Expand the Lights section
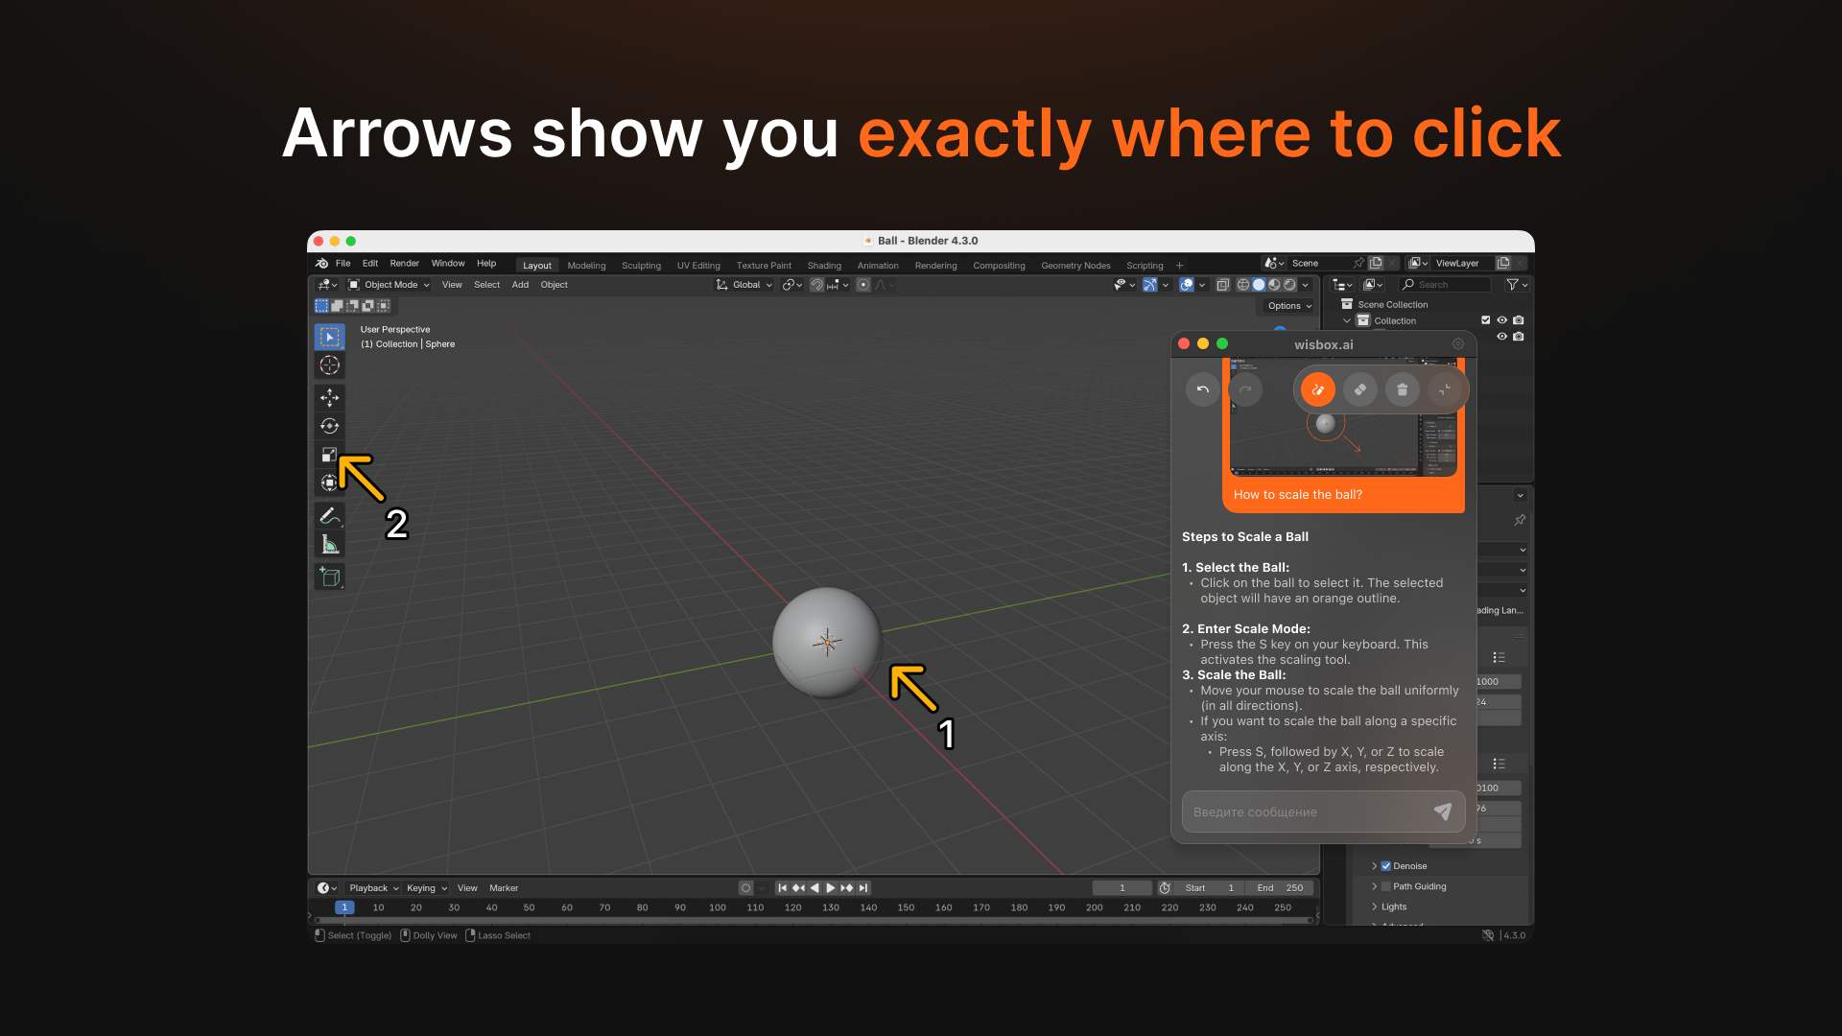Viewport: 1842px width, 1036px height. point(1393,906)
